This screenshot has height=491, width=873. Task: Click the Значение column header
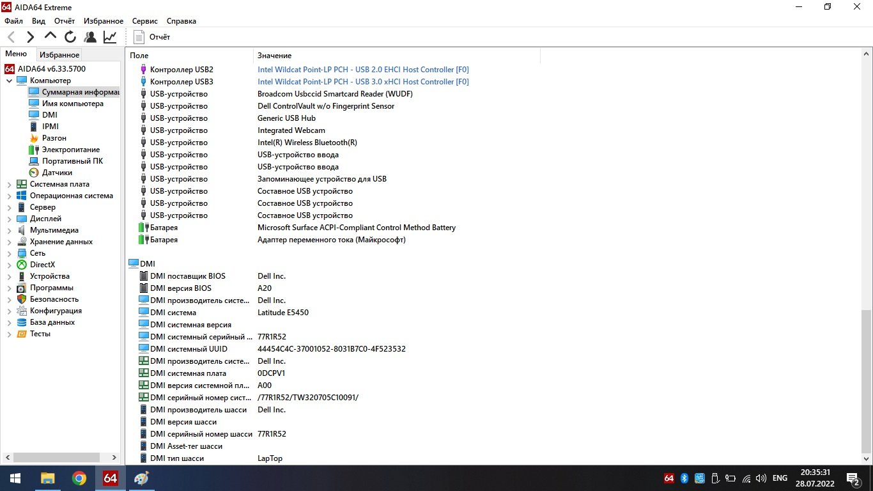[396, 56]
